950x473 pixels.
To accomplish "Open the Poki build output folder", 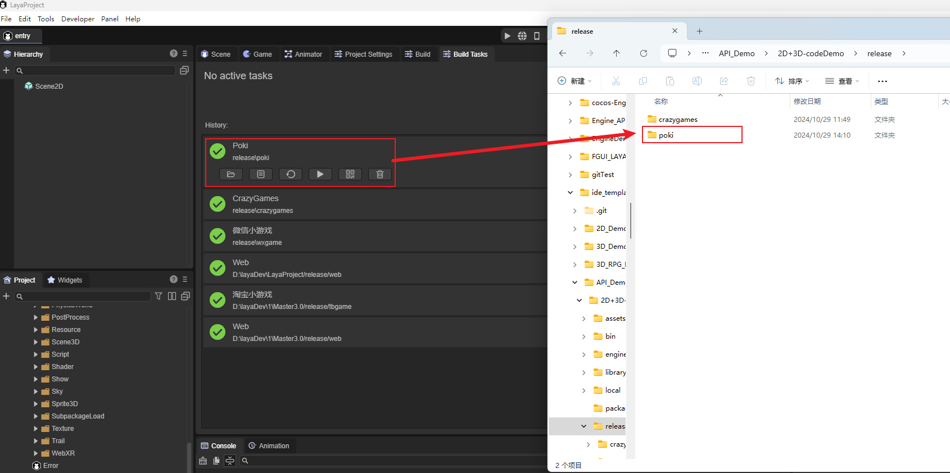I will tap(230, 174).
